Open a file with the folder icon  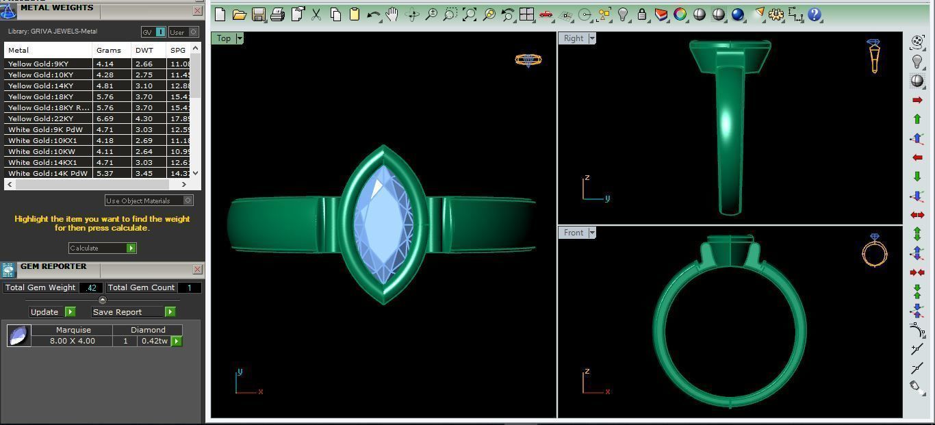click(x=240, y=14)
